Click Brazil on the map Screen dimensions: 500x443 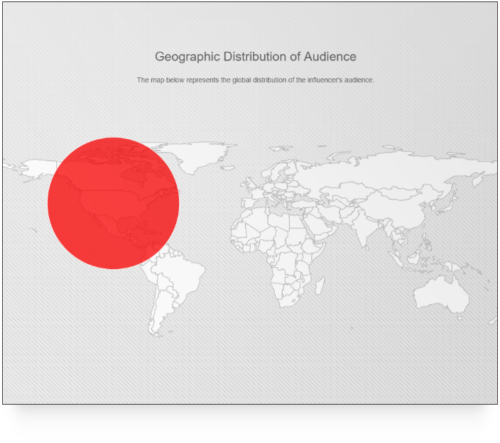click(x=180, y=275)
